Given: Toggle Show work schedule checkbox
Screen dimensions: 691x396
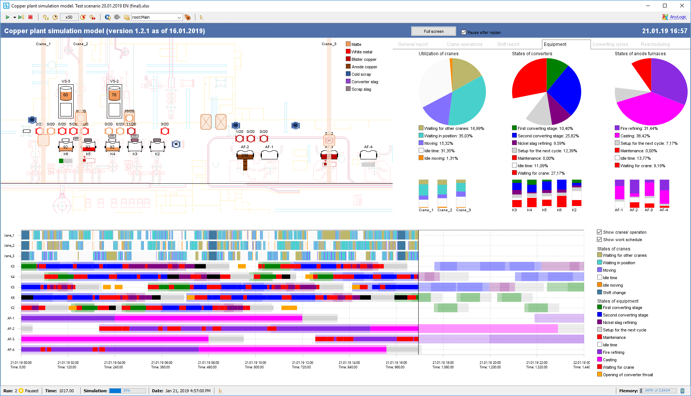Looking at the screenshot, I should (599, 239).
